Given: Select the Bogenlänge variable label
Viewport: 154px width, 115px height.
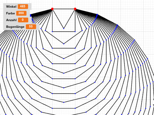Looking at the screenshot, I should [x=15, y=27].
